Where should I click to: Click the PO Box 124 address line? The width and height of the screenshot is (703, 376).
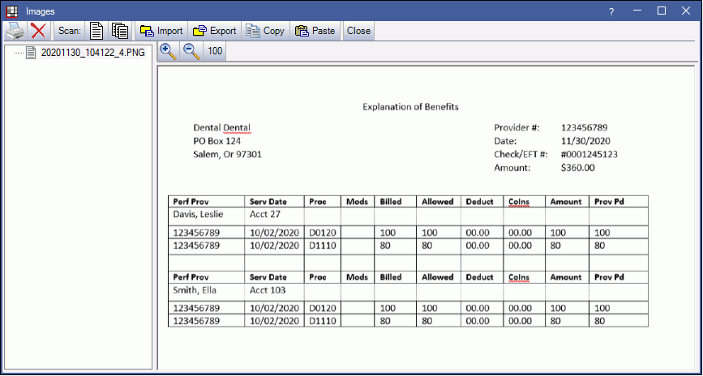pos(217,141)
